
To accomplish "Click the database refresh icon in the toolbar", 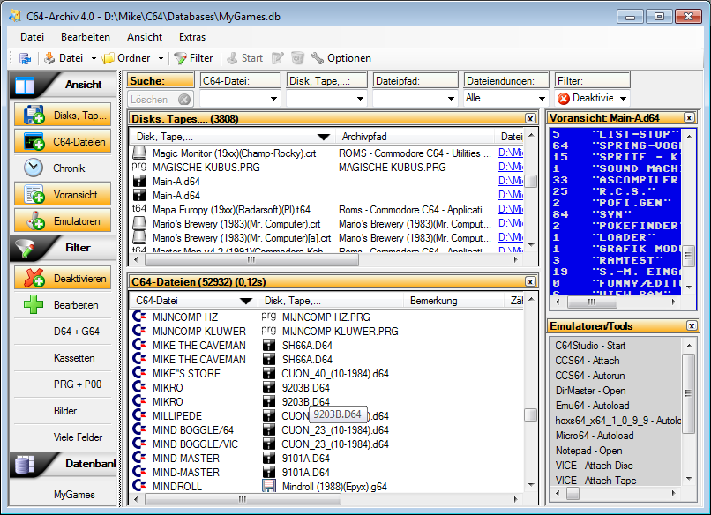I will click(25, 58).
